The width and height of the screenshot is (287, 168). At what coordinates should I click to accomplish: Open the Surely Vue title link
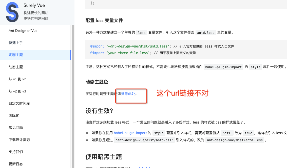click(x=34, y=5)
